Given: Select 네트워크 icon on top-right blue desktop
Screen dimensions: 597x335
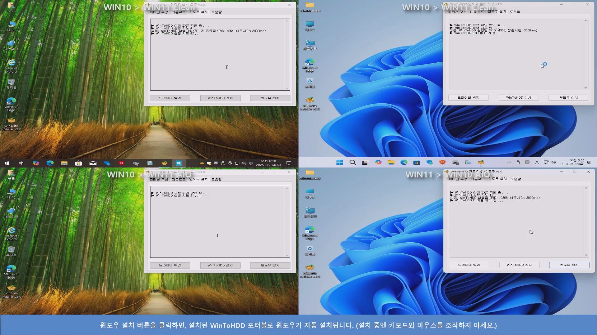Looking at the screenshot, I should pyautogui.click(x=310, y=45).
